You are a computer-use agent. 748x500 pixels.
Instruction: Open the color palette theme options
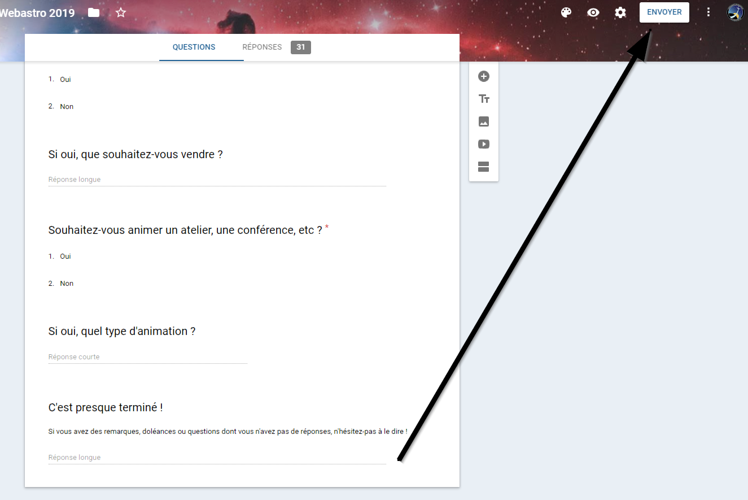pyautogui.click(x=566, y=12)
